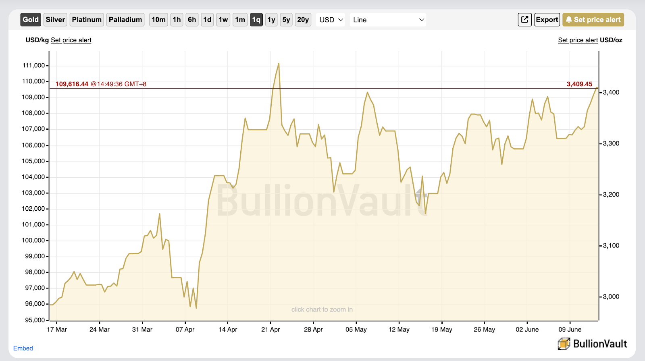
Task: Click the 09 June date label
Action: (x=570, y=330)
